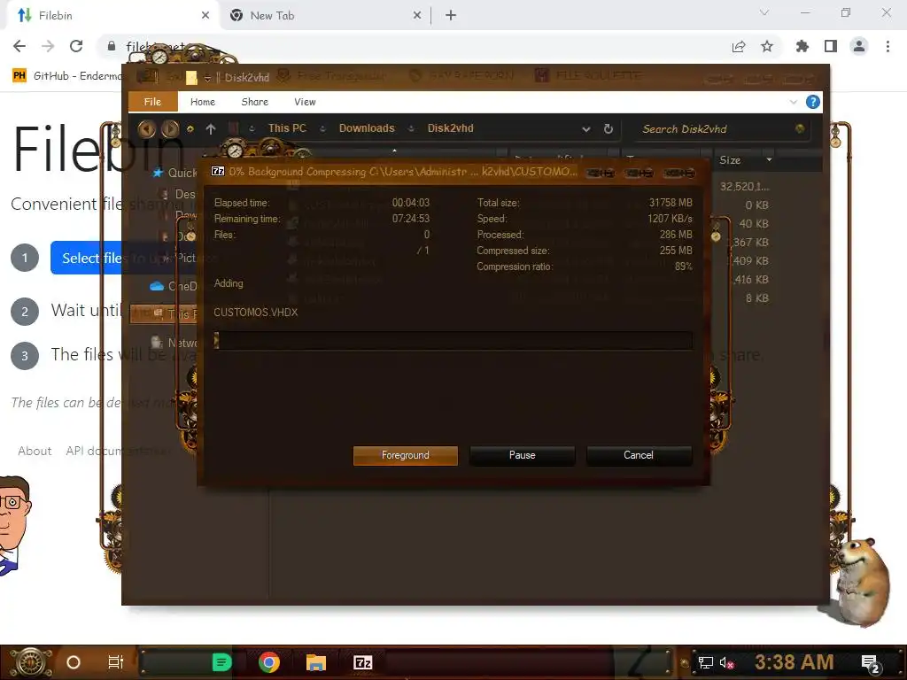Open Explorer help question mark
Screen dimensions: 907x680
point(813,103)
